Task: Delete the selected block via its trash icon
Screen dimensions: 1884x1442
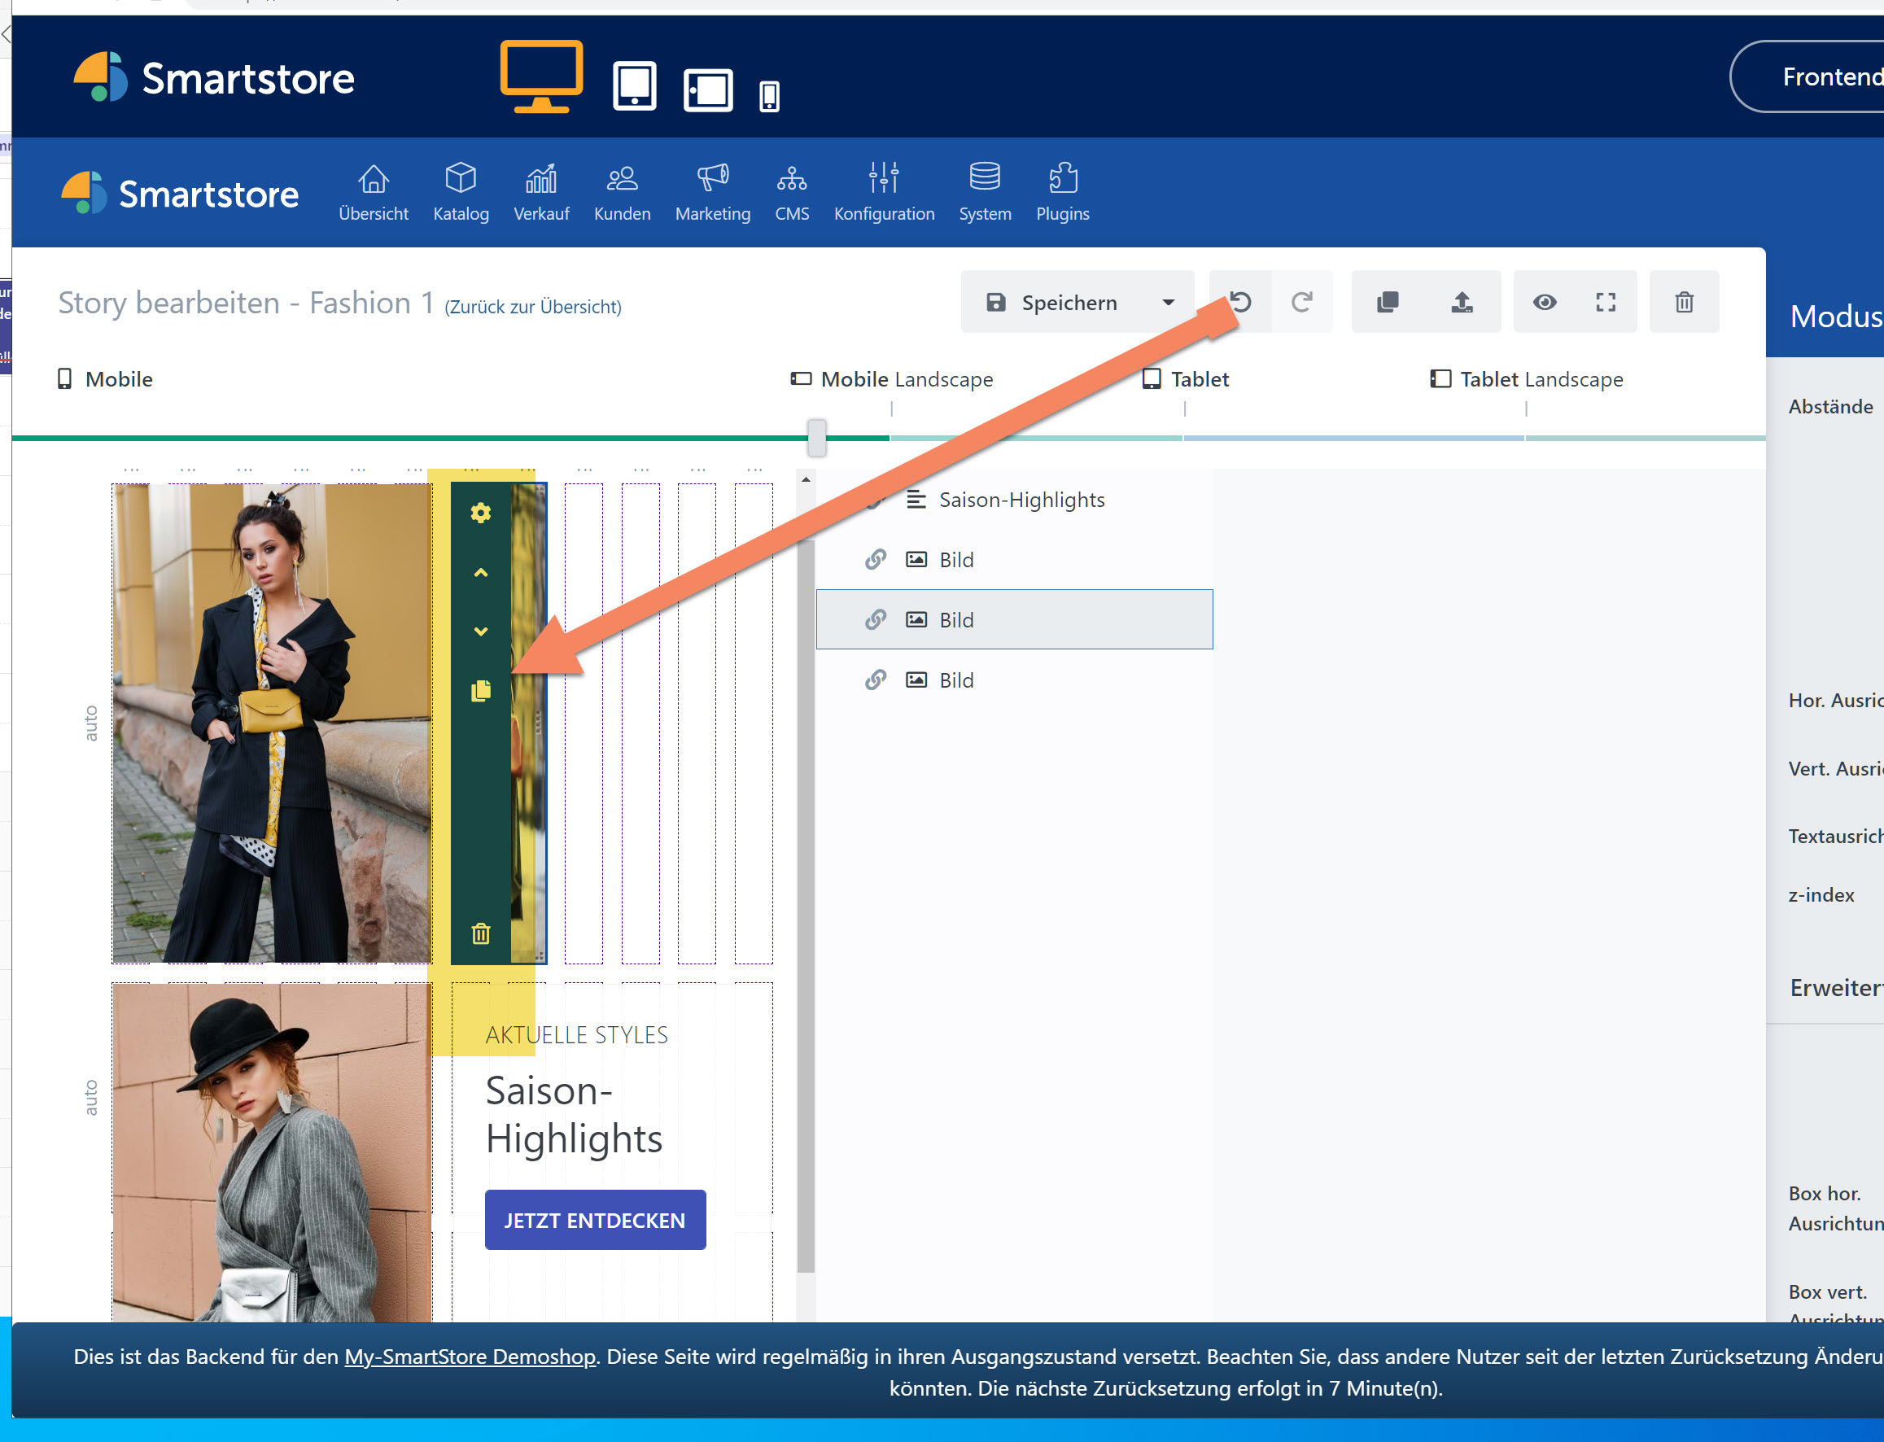Action: click(482, 935)
